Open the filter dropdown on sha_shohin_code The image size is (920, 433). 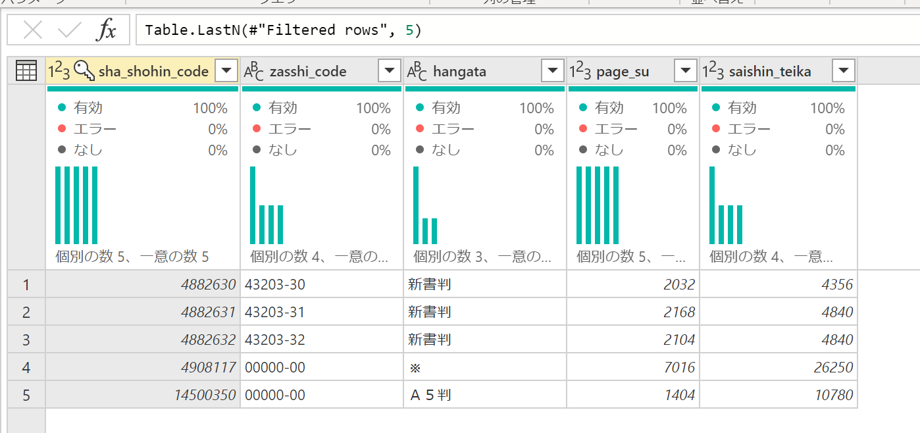[x=226, y=70]
